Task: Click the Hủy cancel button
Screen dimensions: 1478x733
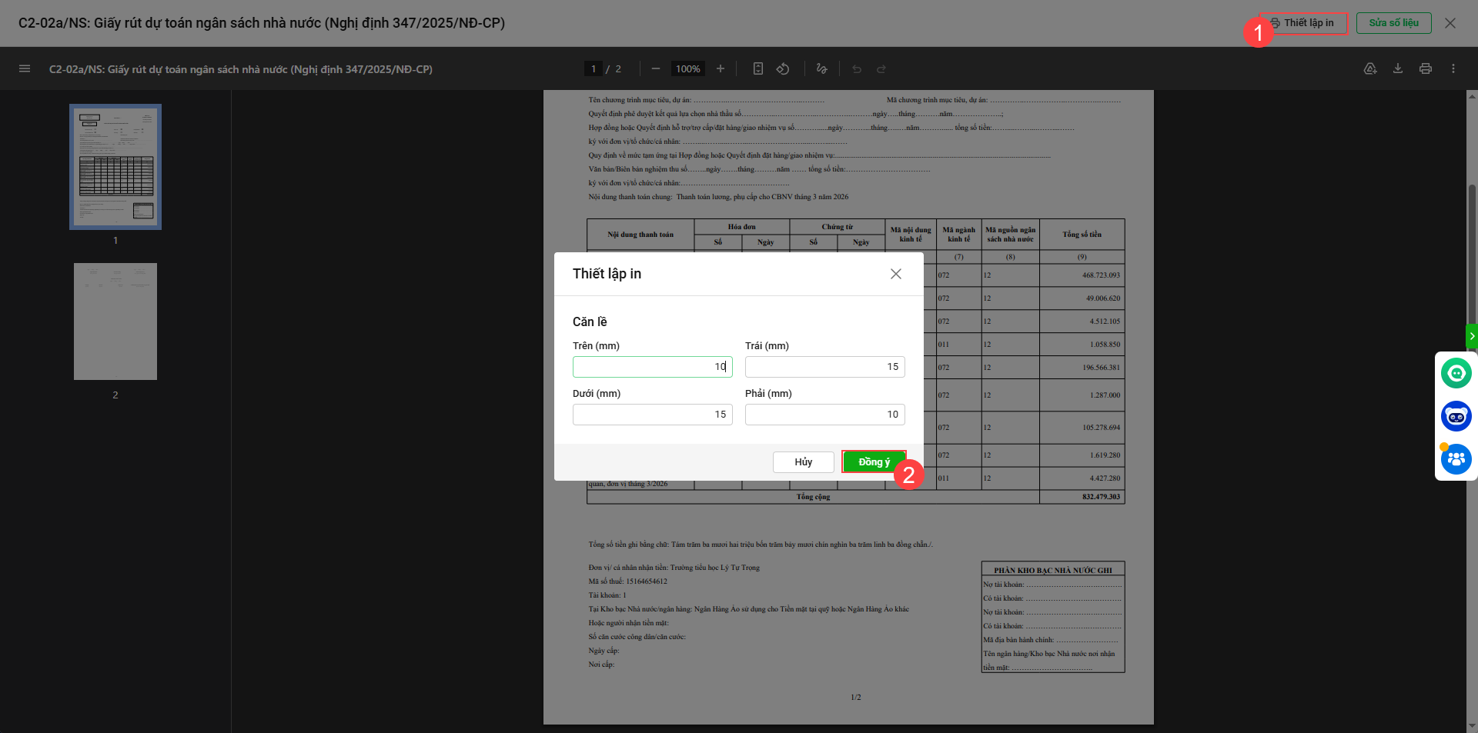Action: 803,462
